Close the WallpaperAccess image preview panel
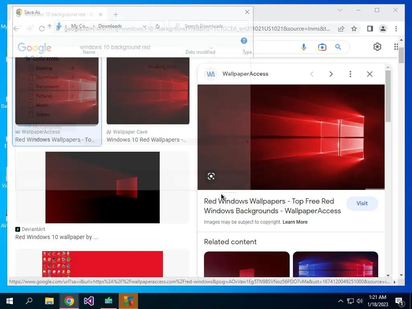The height and width of the screenshot is (309, 412). tap(370, 74)
